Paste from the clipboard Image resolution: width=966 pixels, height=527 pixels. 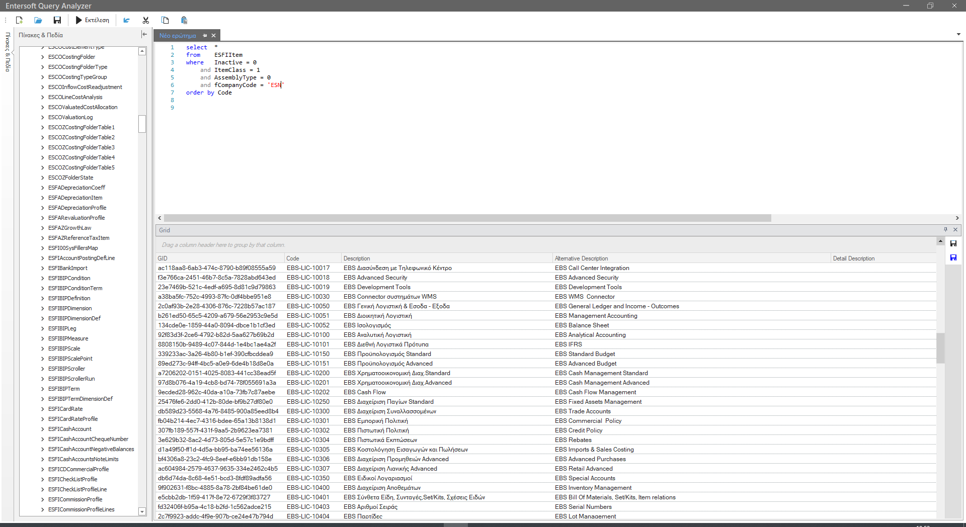(x=184, y=20)
